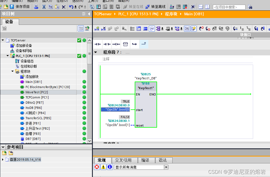Collapse the PLC_1 CPU 1513-1 PN node
Image resolution: width=270 pixels, height=177 pixels.
[8, 56]
